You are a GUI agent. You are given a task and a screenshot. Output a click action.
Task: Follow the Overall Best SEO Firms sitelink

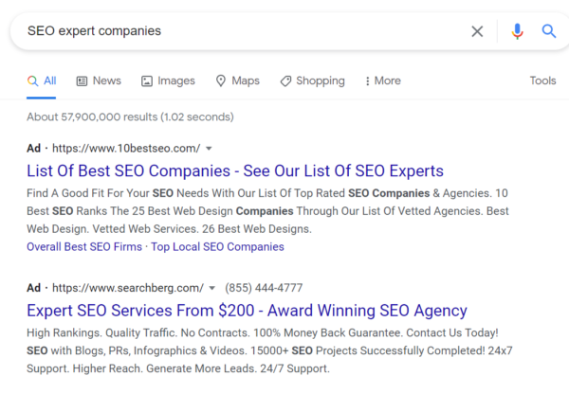84,247
